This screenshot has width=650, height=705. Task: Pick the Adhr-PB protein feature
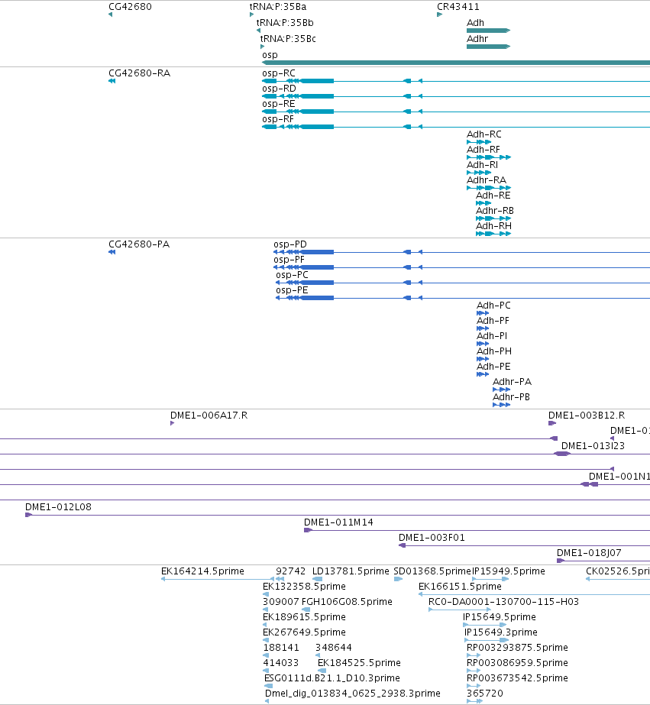pyautogui.click(x=502, y=405)
